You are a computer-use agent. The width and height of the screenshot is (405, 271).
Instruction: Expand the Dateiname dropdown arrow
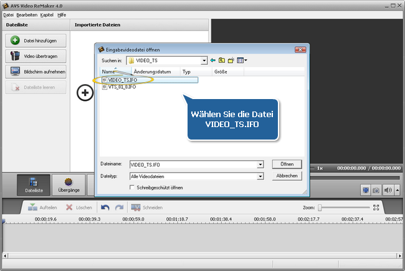260,164
